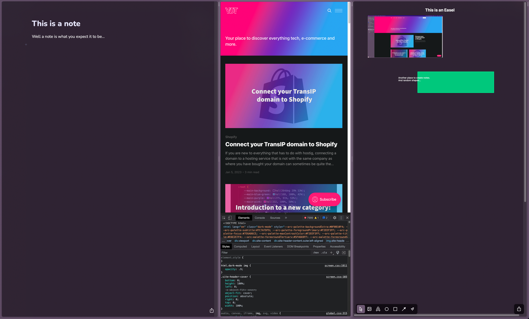Image resolution: width=529 pixels, height=319 pixels.
Task: Close the DevTools panel
Action: click(x=347, y=218)
